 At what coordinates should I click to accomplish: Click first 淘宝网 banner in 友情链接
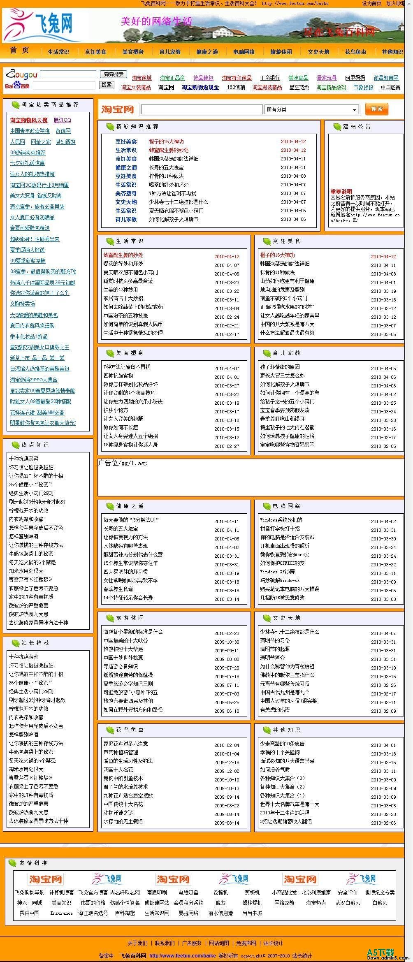click(45, 879)
